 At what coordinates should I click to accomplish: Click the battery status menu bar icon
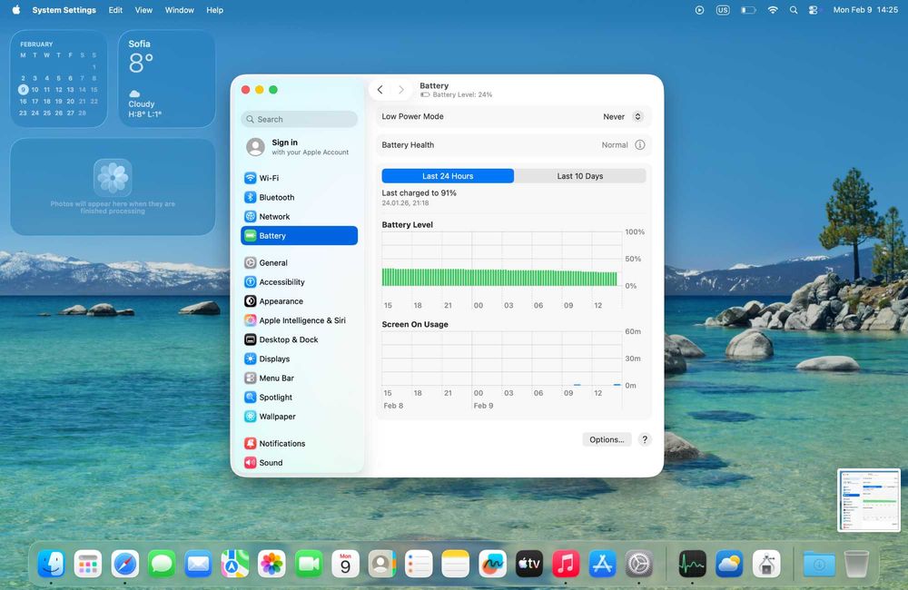(748, 10)
